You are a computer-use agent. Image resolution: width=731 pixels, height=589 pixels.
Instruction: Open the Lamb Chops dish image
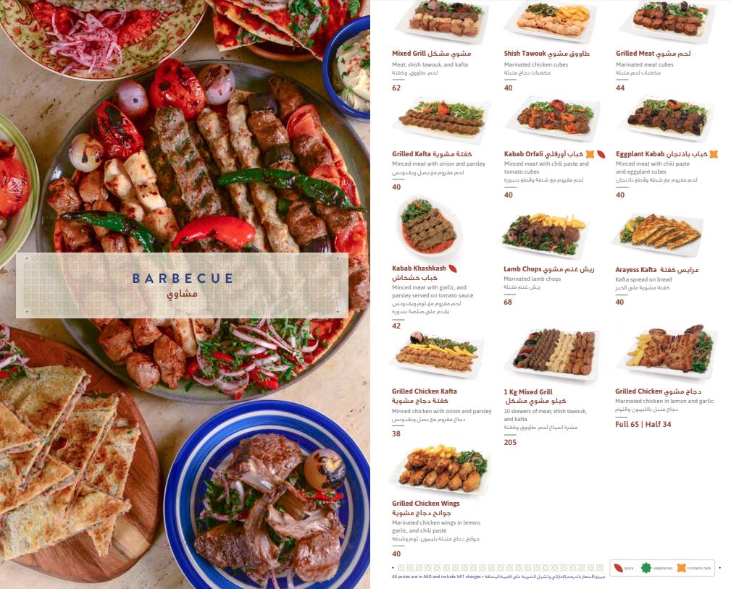coord(545,236)
